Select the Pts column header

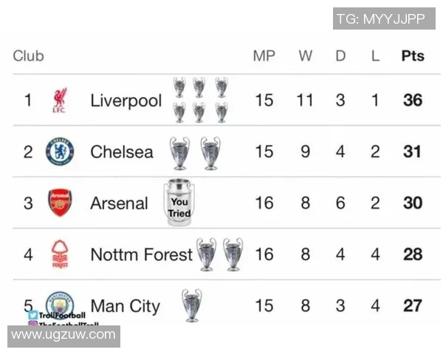click(413, 56)
